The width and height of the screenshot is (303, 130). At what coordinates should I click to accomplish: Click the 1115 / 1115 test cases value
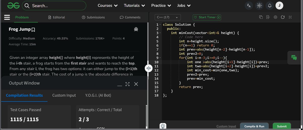click(24, 119)
